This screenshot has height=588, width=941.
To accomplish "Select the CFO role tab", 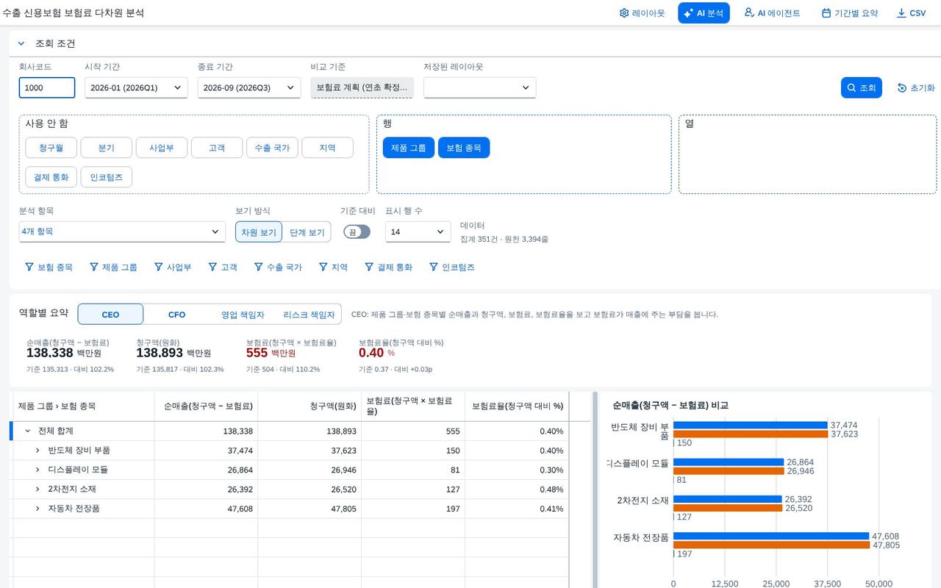I will click(176, 315).
